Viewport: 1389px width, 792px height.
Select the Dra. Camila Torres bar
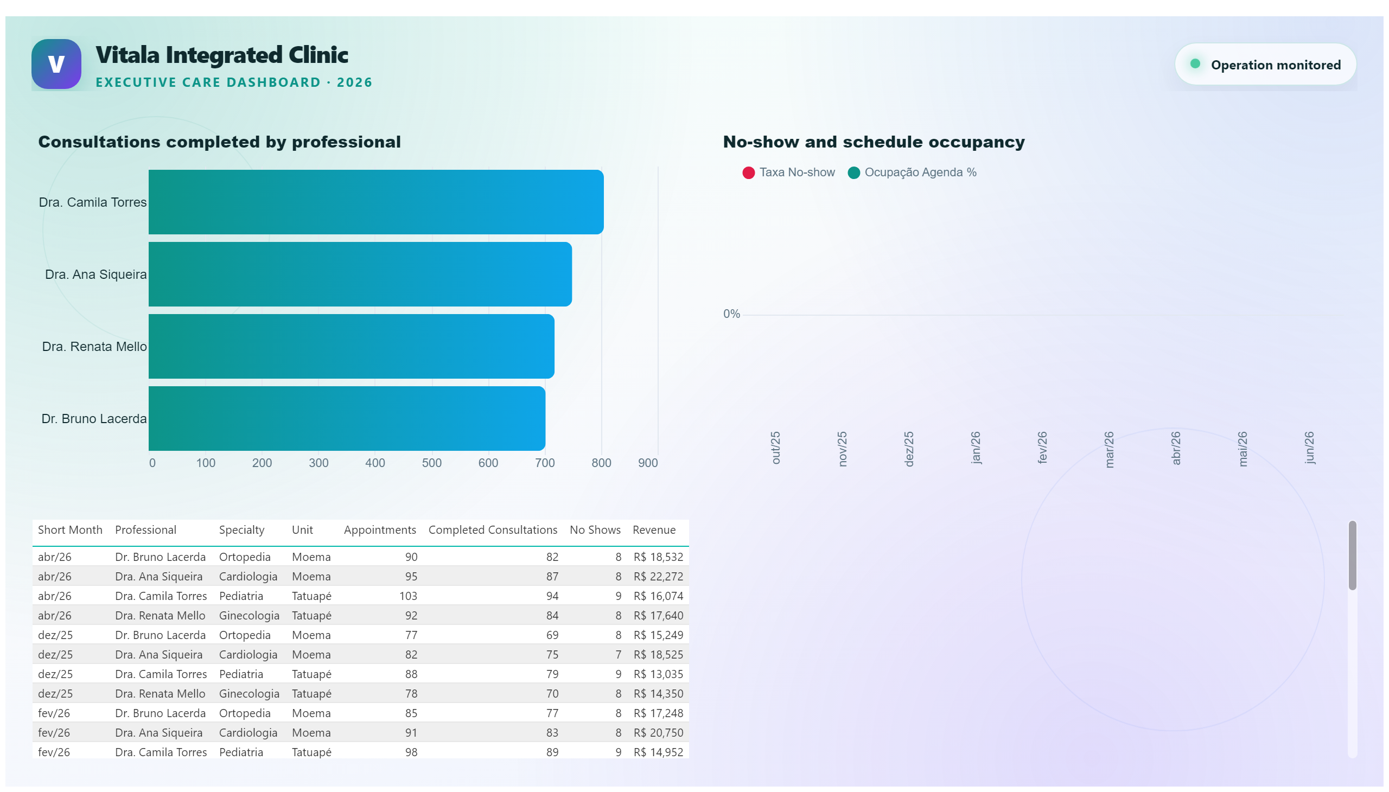click(x=376, y=202)
